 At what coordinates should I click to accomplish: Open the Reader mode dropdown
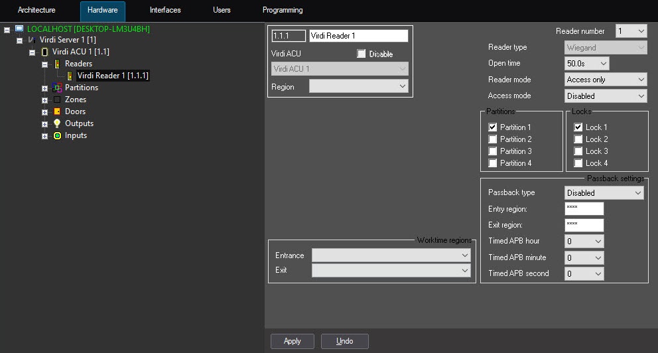coord(606,80)
